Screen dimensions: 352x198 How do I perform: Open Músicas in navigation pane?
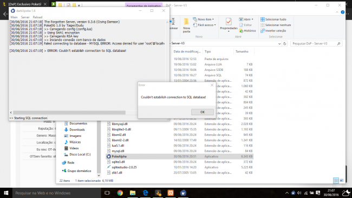click(72, 142)
